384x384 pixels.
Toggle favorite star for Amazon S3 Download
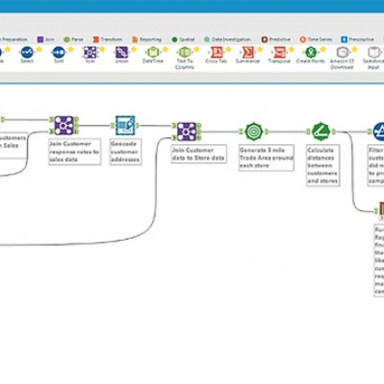pos(354,50)
